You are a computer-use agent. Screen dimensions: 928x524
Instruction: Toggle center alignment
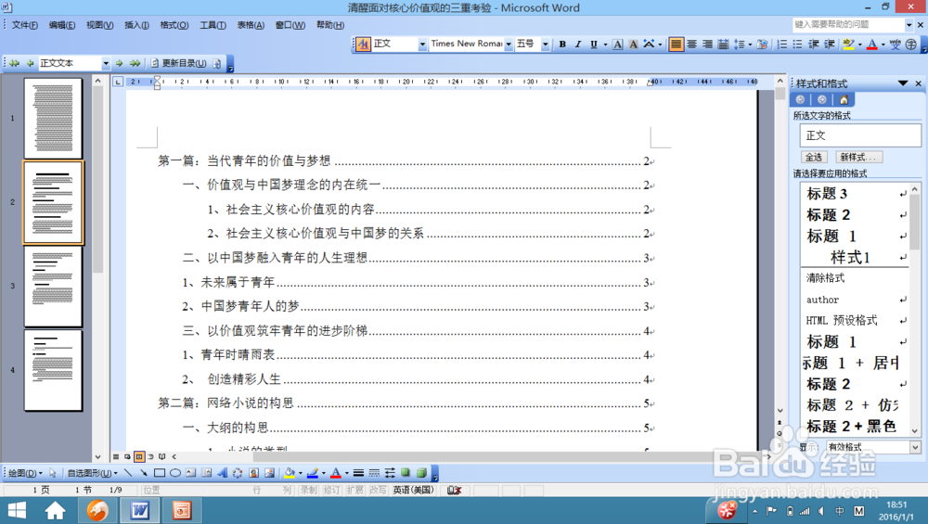[692, 45]
